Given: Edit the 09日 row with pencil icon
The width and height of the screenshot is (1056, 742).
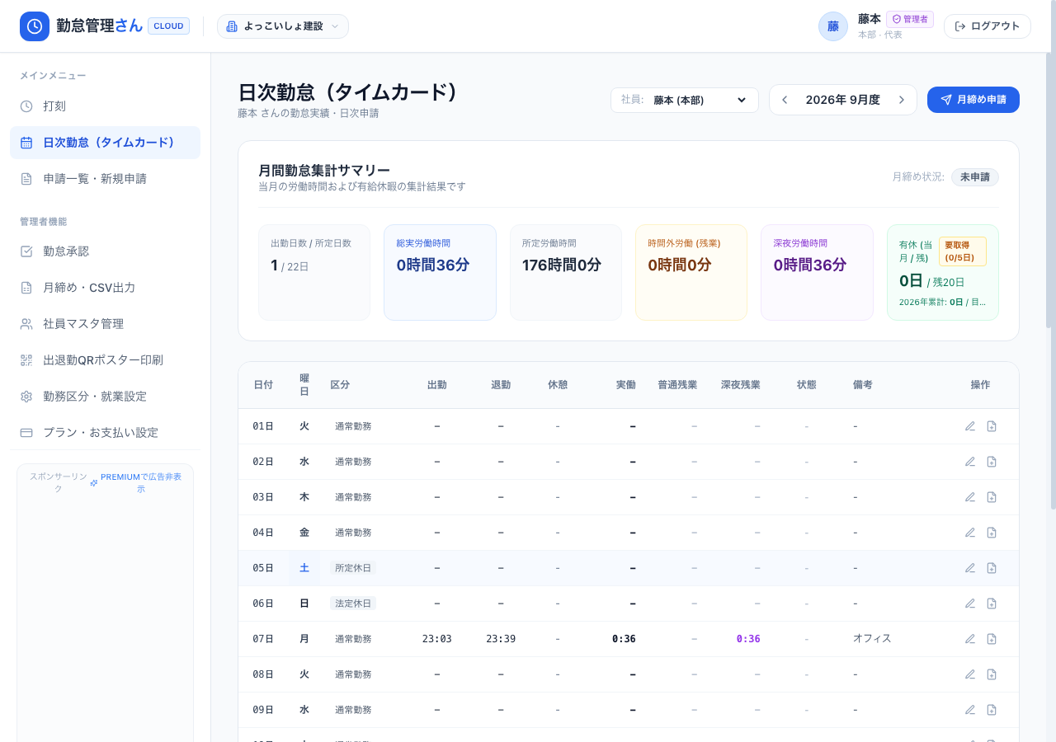Looking at the screenshot, I should [970, 710].
